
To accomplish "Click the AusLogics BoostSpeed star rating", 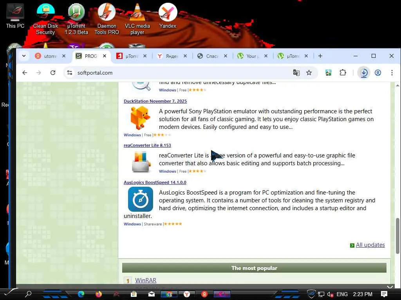I will tap(173, 224).
